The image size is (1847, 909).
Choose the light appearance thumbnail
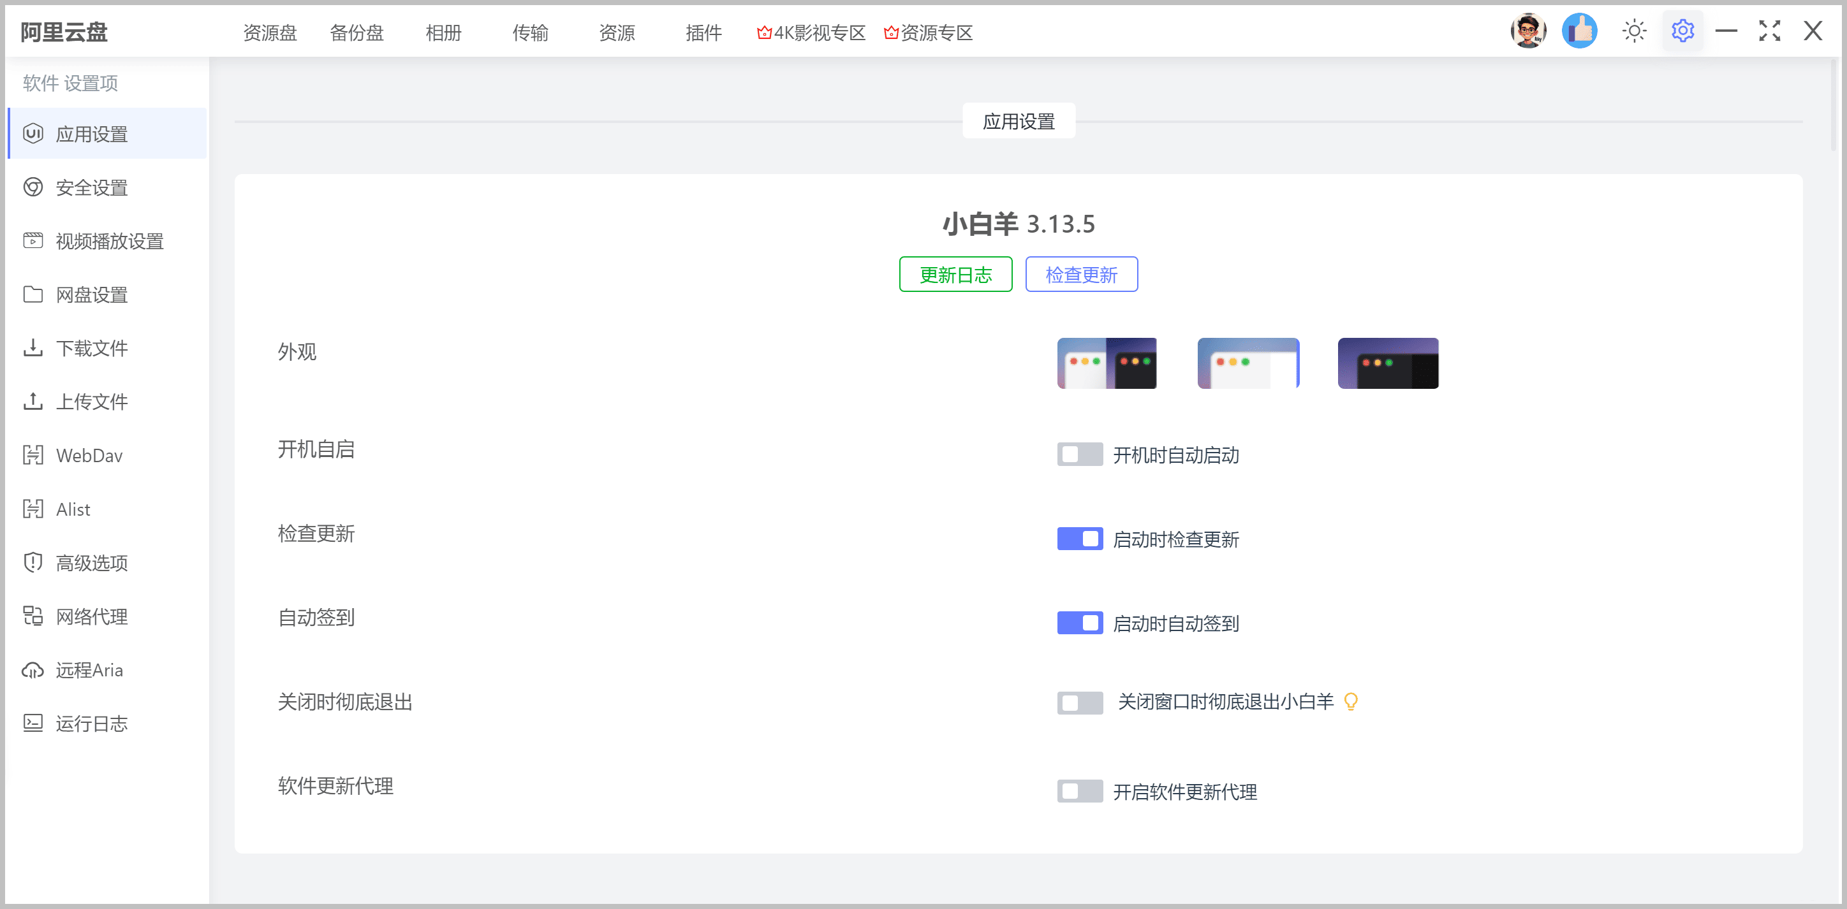click(1248, 363)
